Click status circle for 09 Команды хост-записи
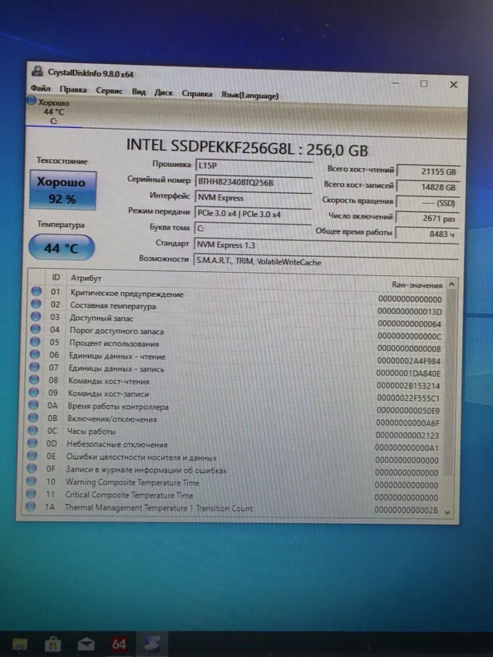The image size is (493, 657). click(33, 392)
